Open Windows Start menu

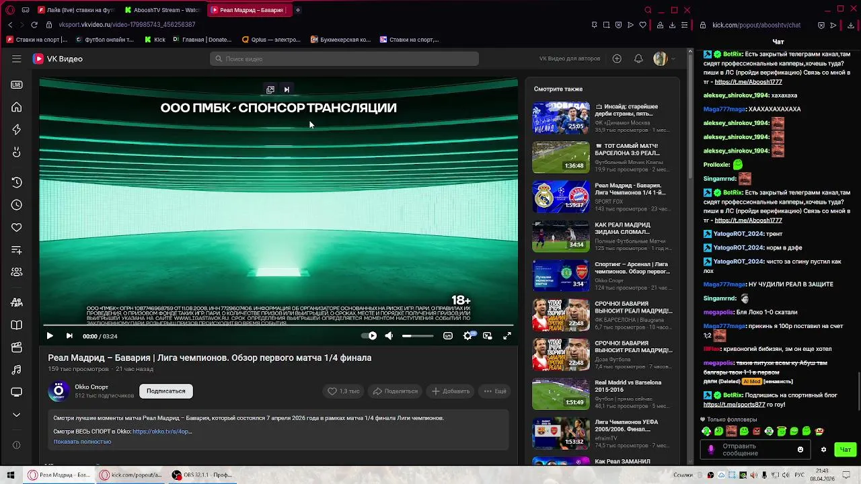click(10, 475)
